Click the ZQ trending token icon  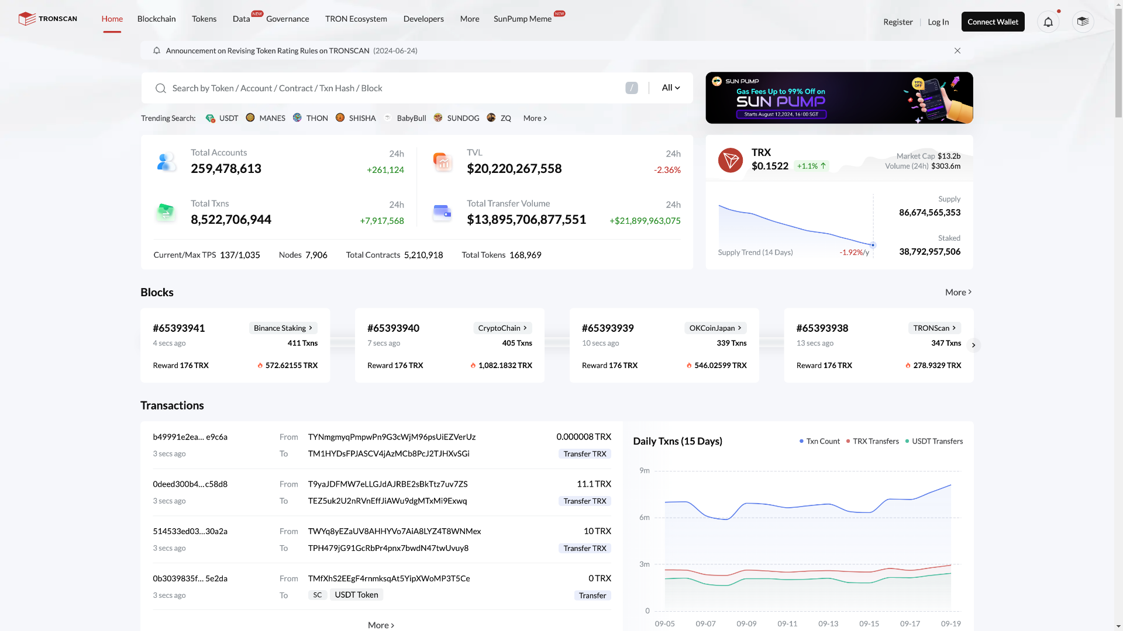(491, 117)
